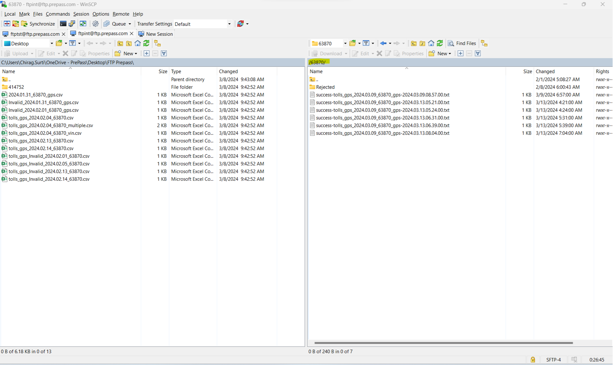
Task: Toggle the directory tree view in left panel
Action: tap(157, 43)
